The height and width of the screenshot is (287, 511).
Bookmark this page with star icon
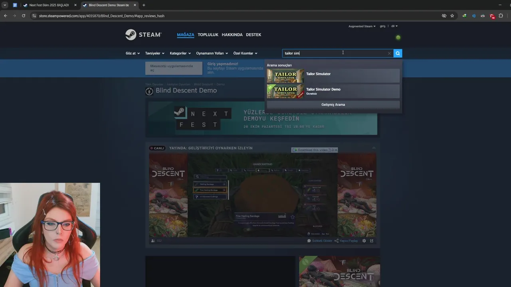[x=452, y=16]
